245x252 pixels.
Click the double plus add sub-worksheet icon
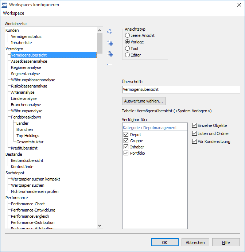pyautogui.click(x=109, y=43)
